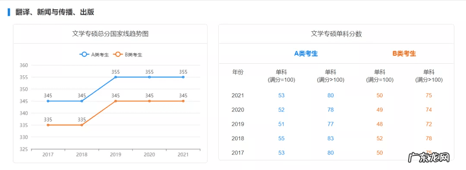Click blue A类 data point at 2017
Screen dimensions: 466x170
click(48, 101)
